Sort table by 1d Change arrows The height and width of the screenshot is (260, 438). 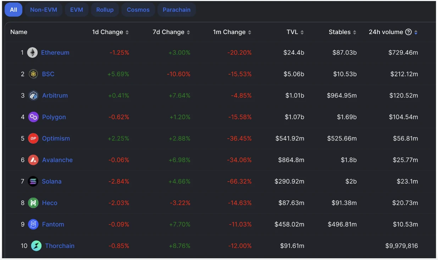127,32
